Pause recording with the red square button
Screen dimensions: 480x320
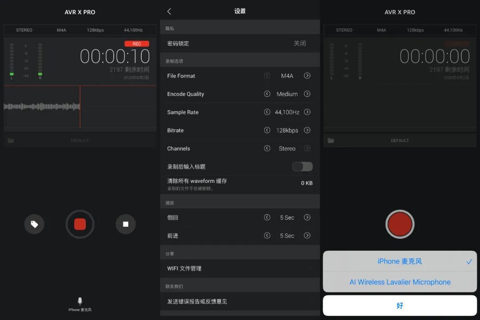[x=80, y=224]
